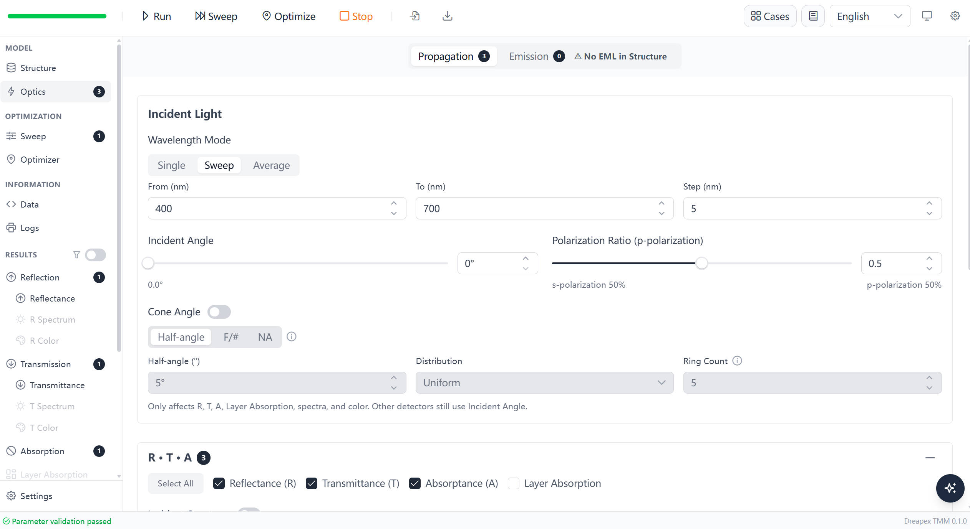Click the Absorption circle-slash icon
The width and height of the screenshot is (970, 529).
11,451
